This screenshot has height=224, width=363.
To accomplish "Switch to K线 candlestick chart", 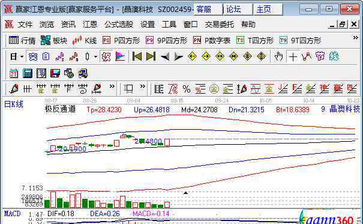I will point(84,41).
